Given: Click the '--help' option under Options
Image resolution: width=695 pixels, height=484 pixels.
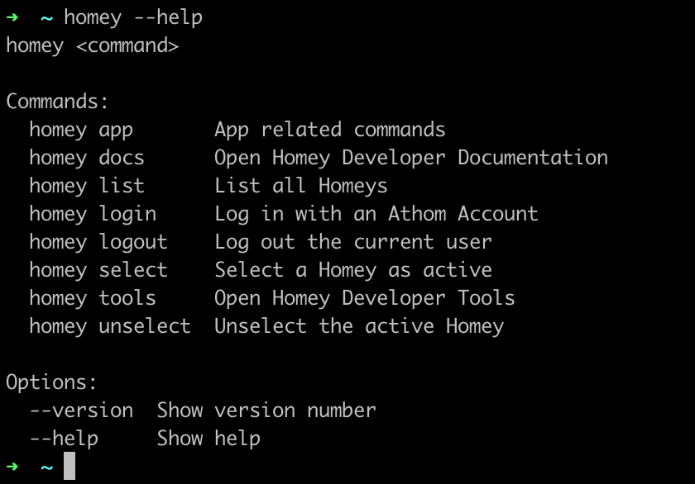Looking at the screenshot, I should pos(64,439).
